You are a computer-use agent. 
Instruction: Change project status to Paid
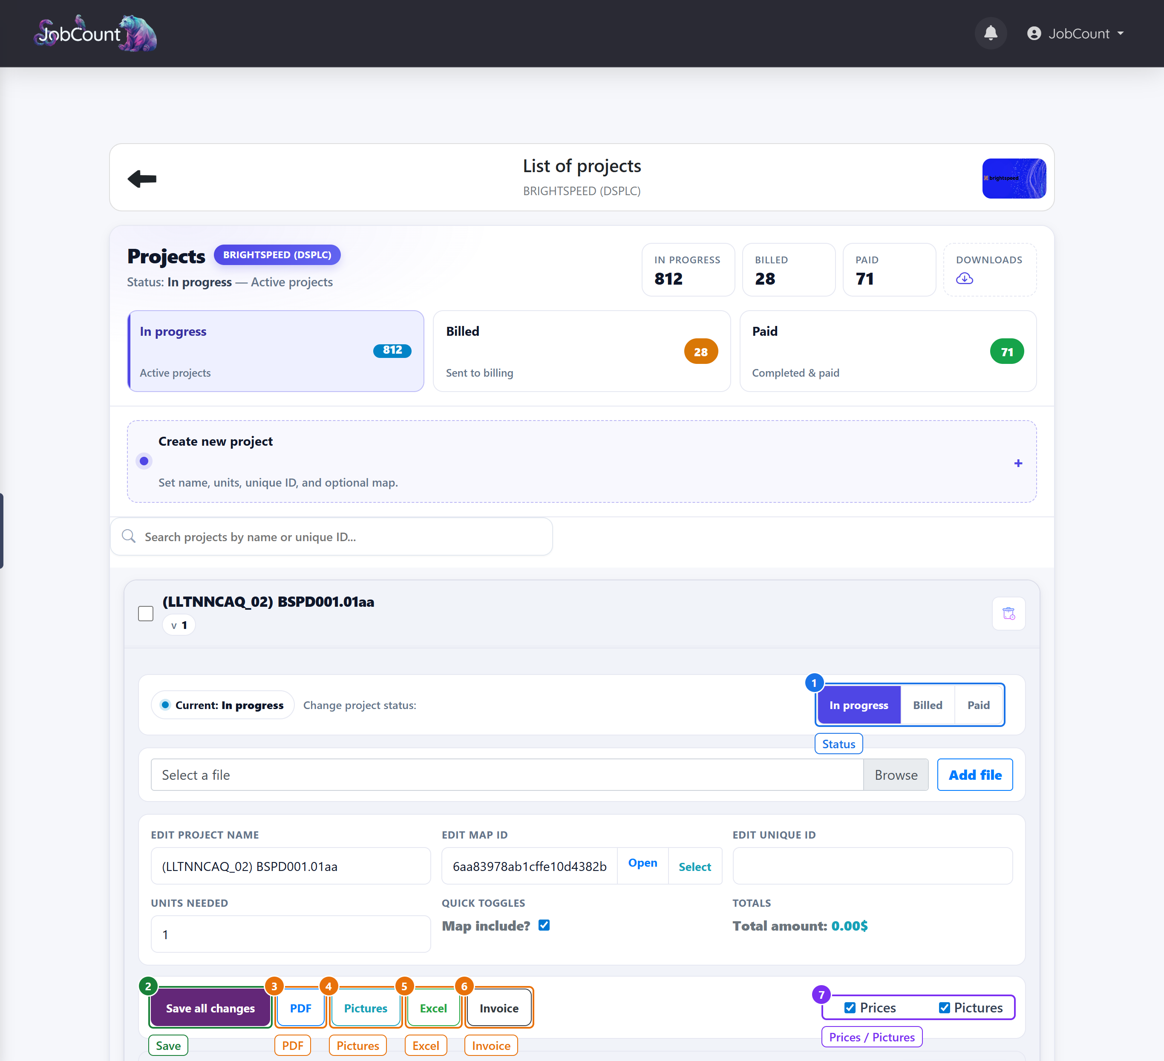click(978, 705)
